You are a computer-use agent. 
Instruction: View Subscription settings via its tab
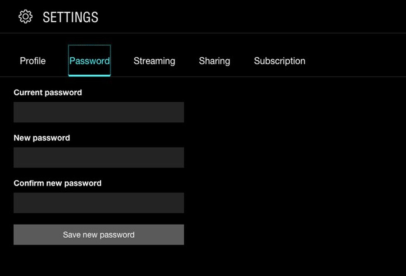point(280,61)
